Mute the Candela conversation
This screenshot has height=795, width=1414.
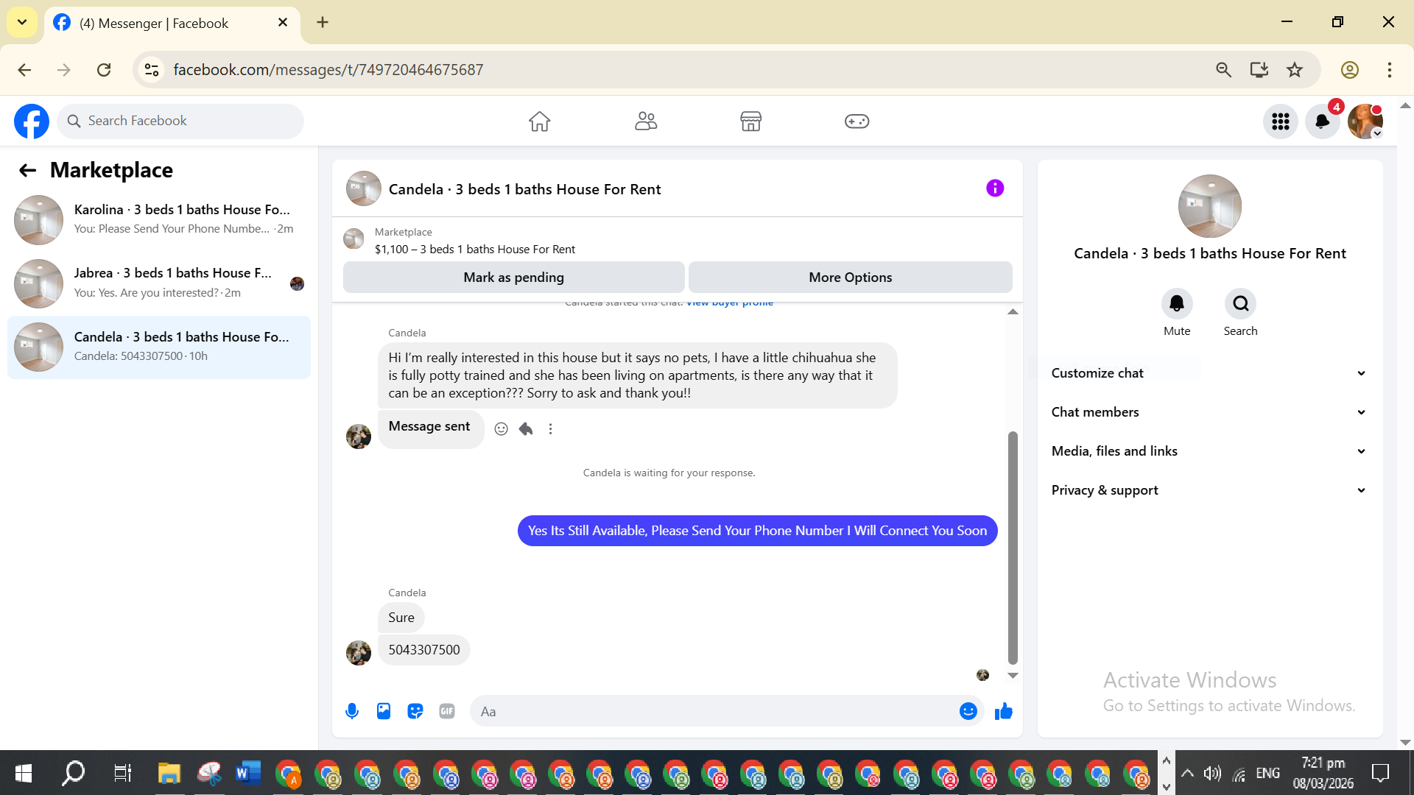click(1176, 304)
